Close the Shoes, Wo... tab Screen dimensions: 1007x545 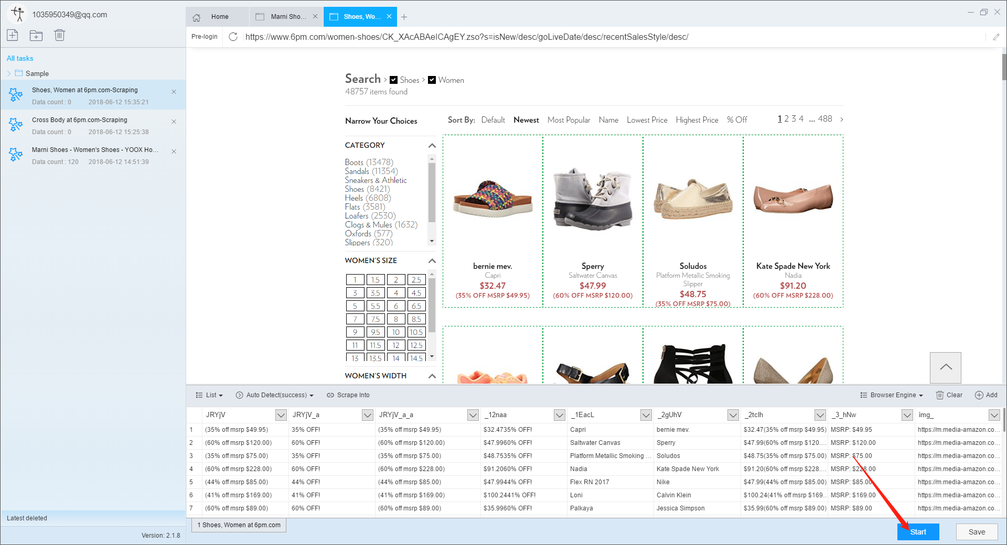(389, 16)
